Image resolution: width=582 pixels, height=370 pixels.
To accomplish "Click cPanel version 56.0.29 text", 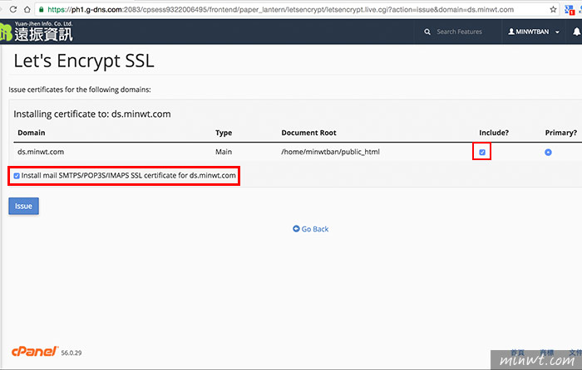I will click(x=72, y=353).
